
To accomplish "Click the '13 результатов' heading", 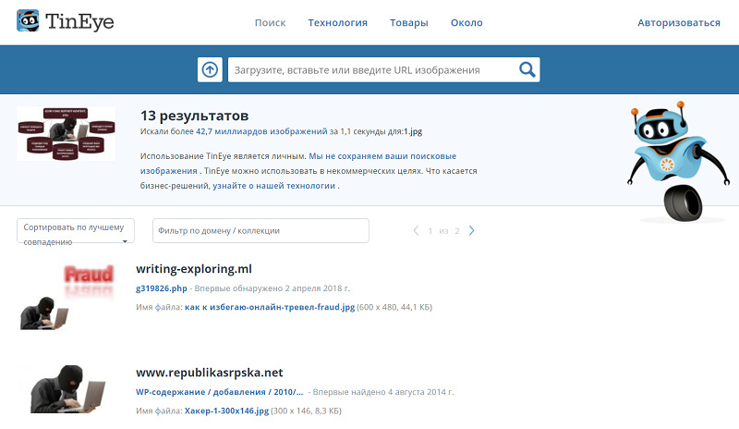I will pos(194,116).
